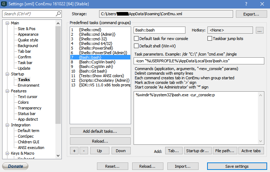Select the Confirm settings page
This screenshot has height=172, width=270.
coord(25,57)
